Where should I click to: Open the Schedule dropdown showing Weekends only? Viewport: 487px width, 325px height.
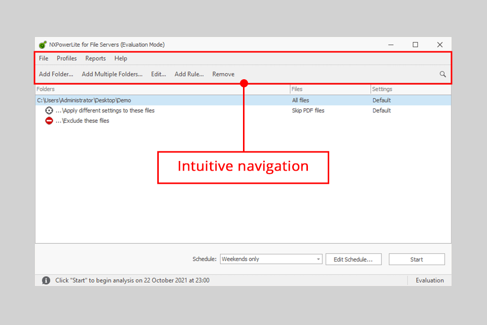(x=271, y=259)
